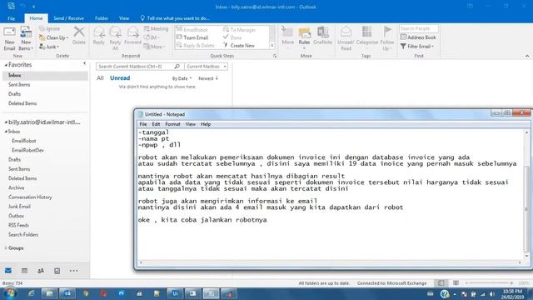Expand the Quick Steps gallery
Viewport: 533px width, 300px height.
272,45
